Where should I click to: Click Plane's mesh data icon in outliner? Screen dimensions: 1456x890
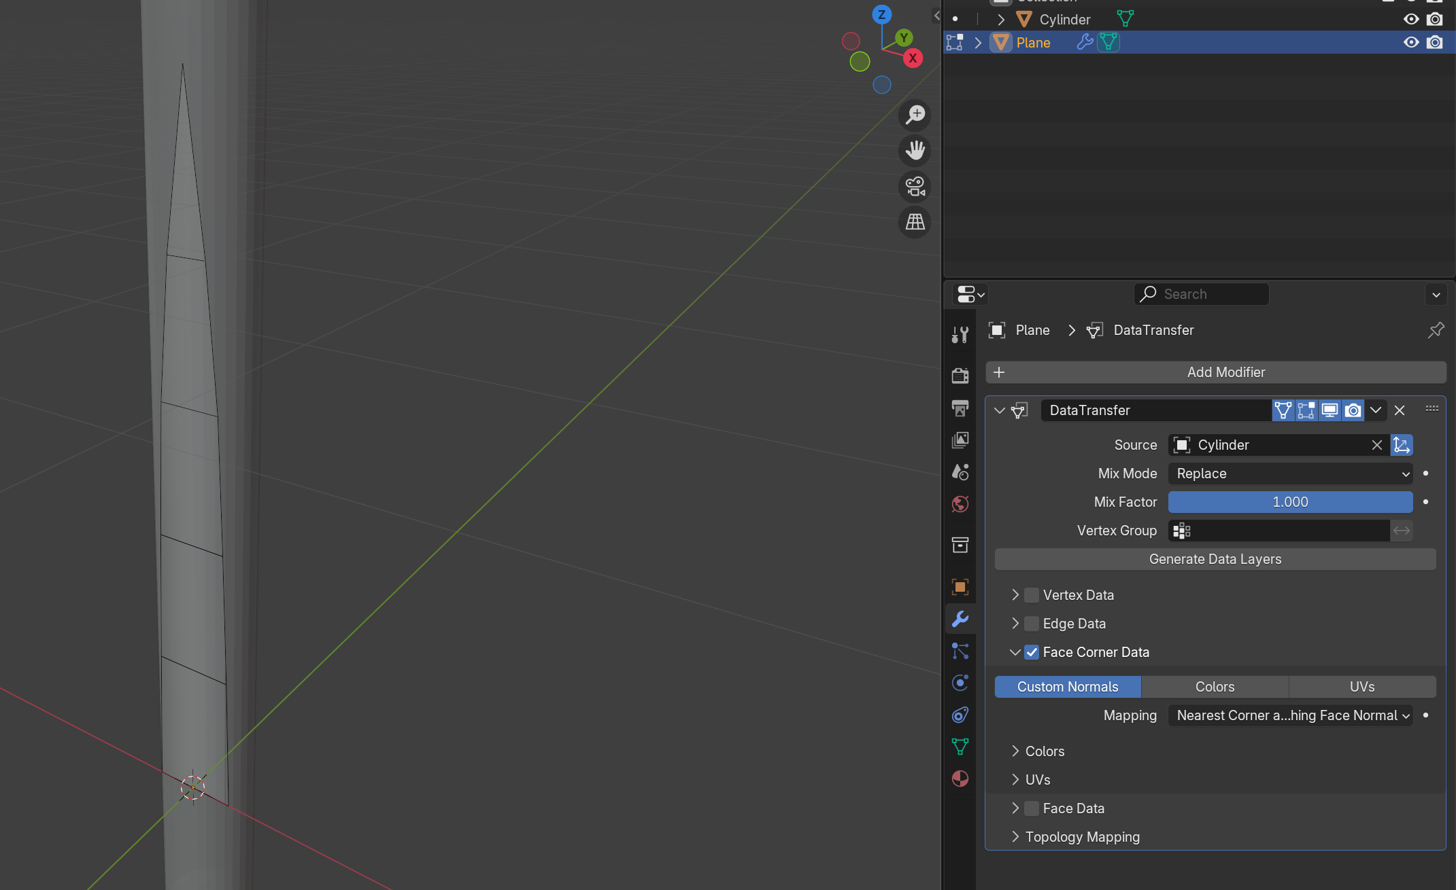1108,42
